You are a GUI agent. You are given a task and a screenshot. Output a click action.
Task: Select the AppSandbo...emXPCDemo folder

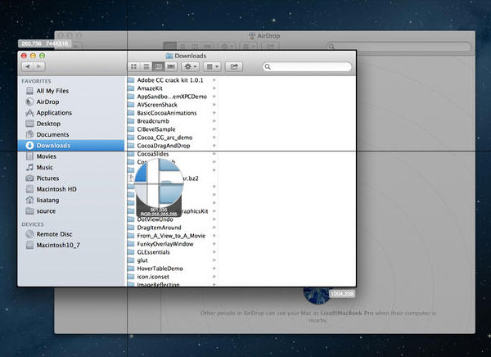172,97
